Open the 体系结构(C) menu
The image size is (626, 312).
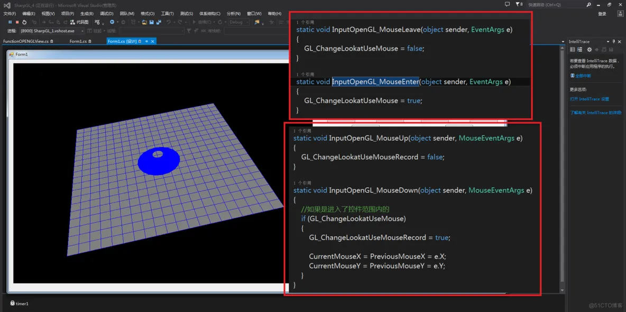(209, 14)
